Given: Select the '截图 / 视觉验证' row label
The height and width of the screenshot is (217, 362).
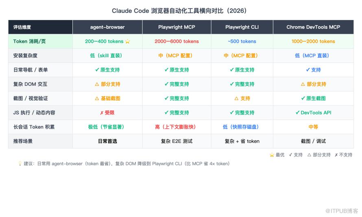Looking at the screenshot, I should point(31,98).
